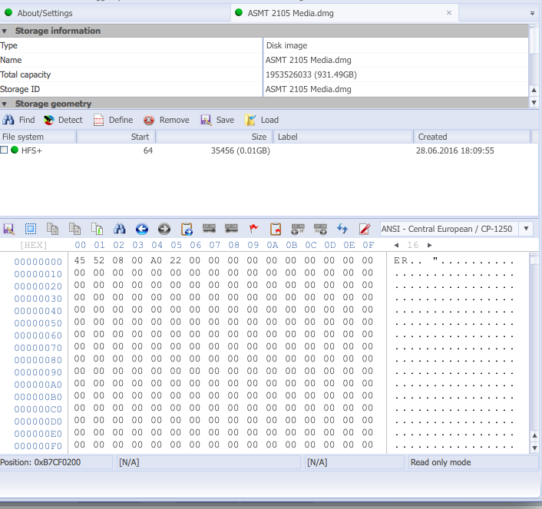
Task: Click the next sector right-arrow icon
Action: pos(209,229)
